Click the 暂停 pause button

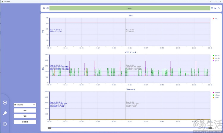[x=25, y=116]
